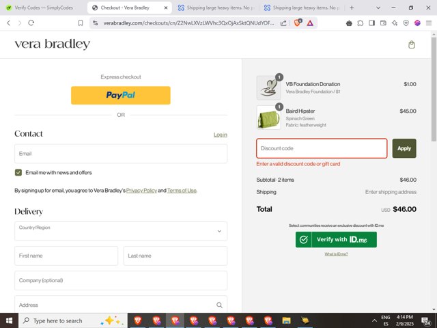Click the Brave Shields lion icon
The image size is (437, 328).
[x=298, y=23]
